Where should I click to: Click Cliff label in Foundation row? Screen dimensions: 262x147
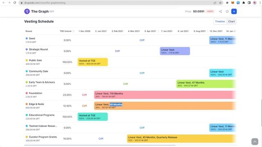pyautogui.click(x=84, y=95)
